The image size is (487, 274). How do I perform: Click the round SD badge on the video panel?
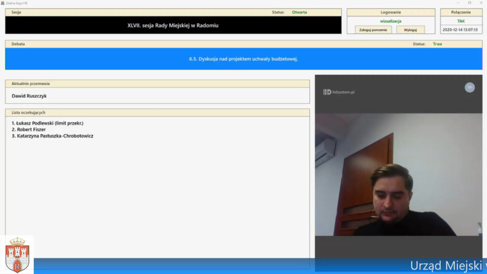point(470,87)
